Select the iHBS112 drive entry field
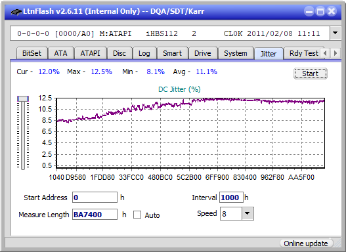Image resolution: width=346 pixels, height=252 pixels. coord(170,33)
